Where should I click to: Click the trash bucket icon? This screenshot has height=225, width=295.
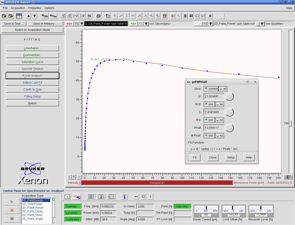(165, 16)
